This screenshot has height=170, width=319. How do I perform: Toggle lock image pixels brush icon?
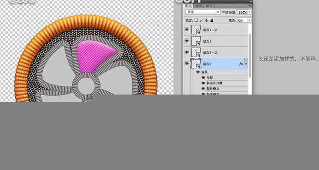[x=201, y=20]
